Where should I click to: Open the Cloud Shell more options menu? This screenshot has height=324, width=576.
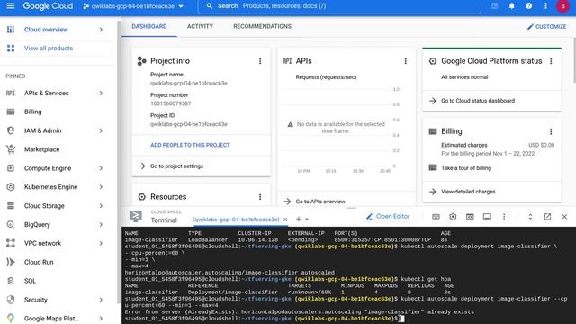pyautogui.click(x=504, y=217)
